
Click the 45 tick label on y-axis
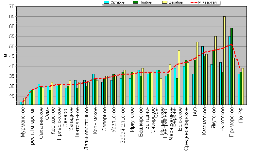(12, 56)
